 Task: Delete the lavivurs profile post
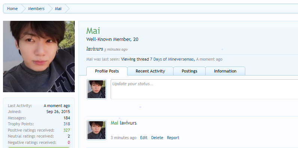point(157,138)
